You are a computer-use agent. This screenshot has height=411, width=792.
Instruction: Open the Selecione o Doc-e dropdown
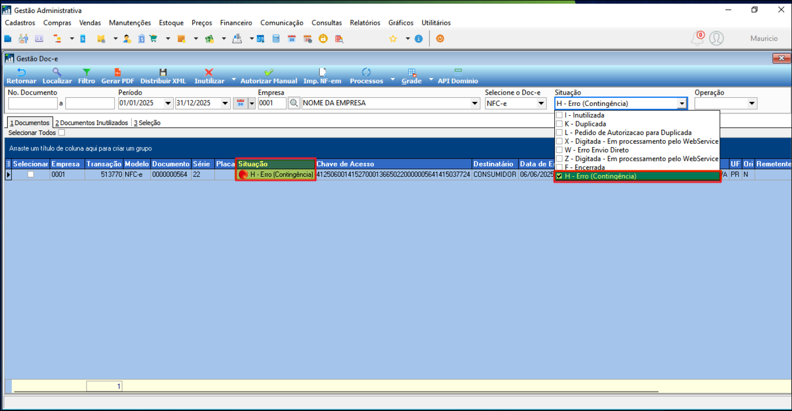541,103
